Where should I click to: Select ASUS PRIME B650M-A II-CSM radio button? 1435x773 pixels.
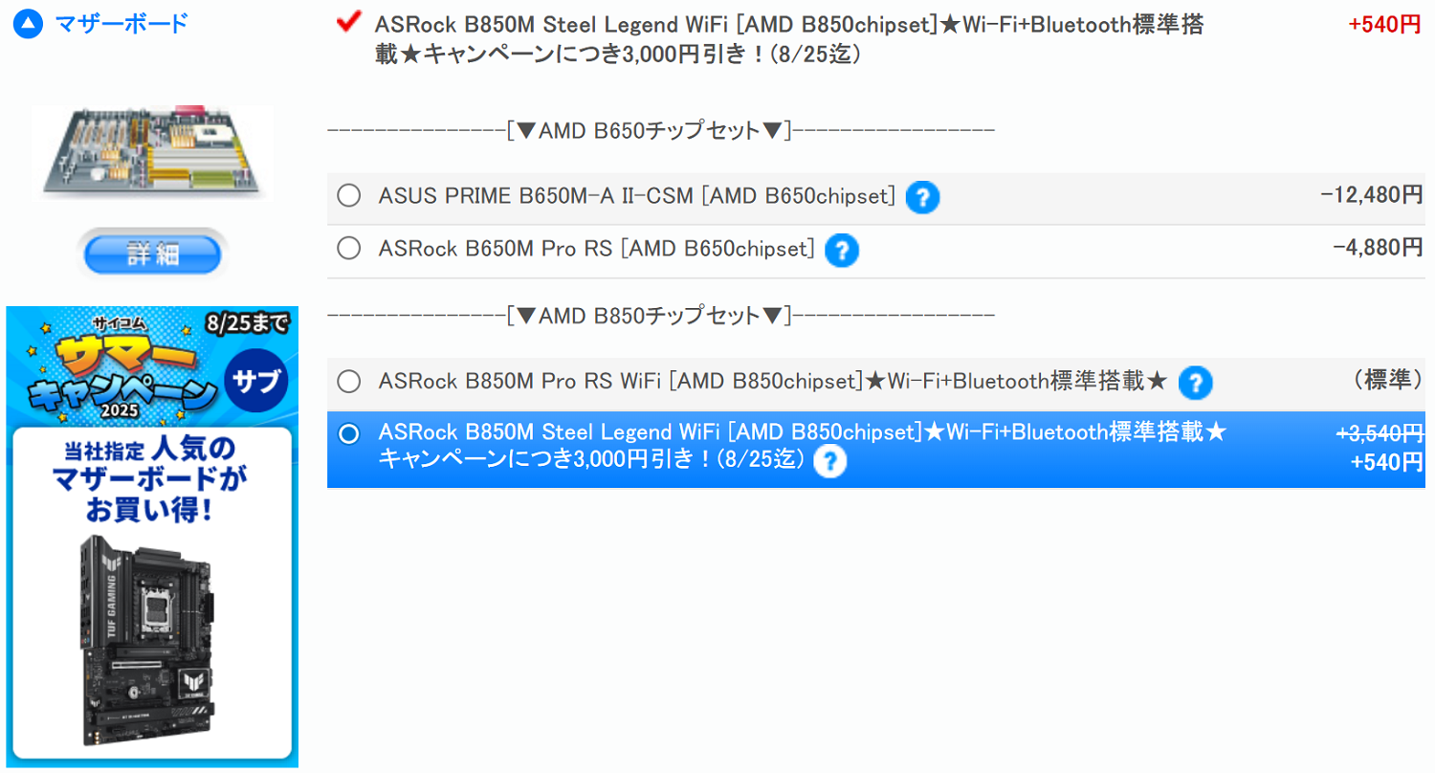click(349, 196)
